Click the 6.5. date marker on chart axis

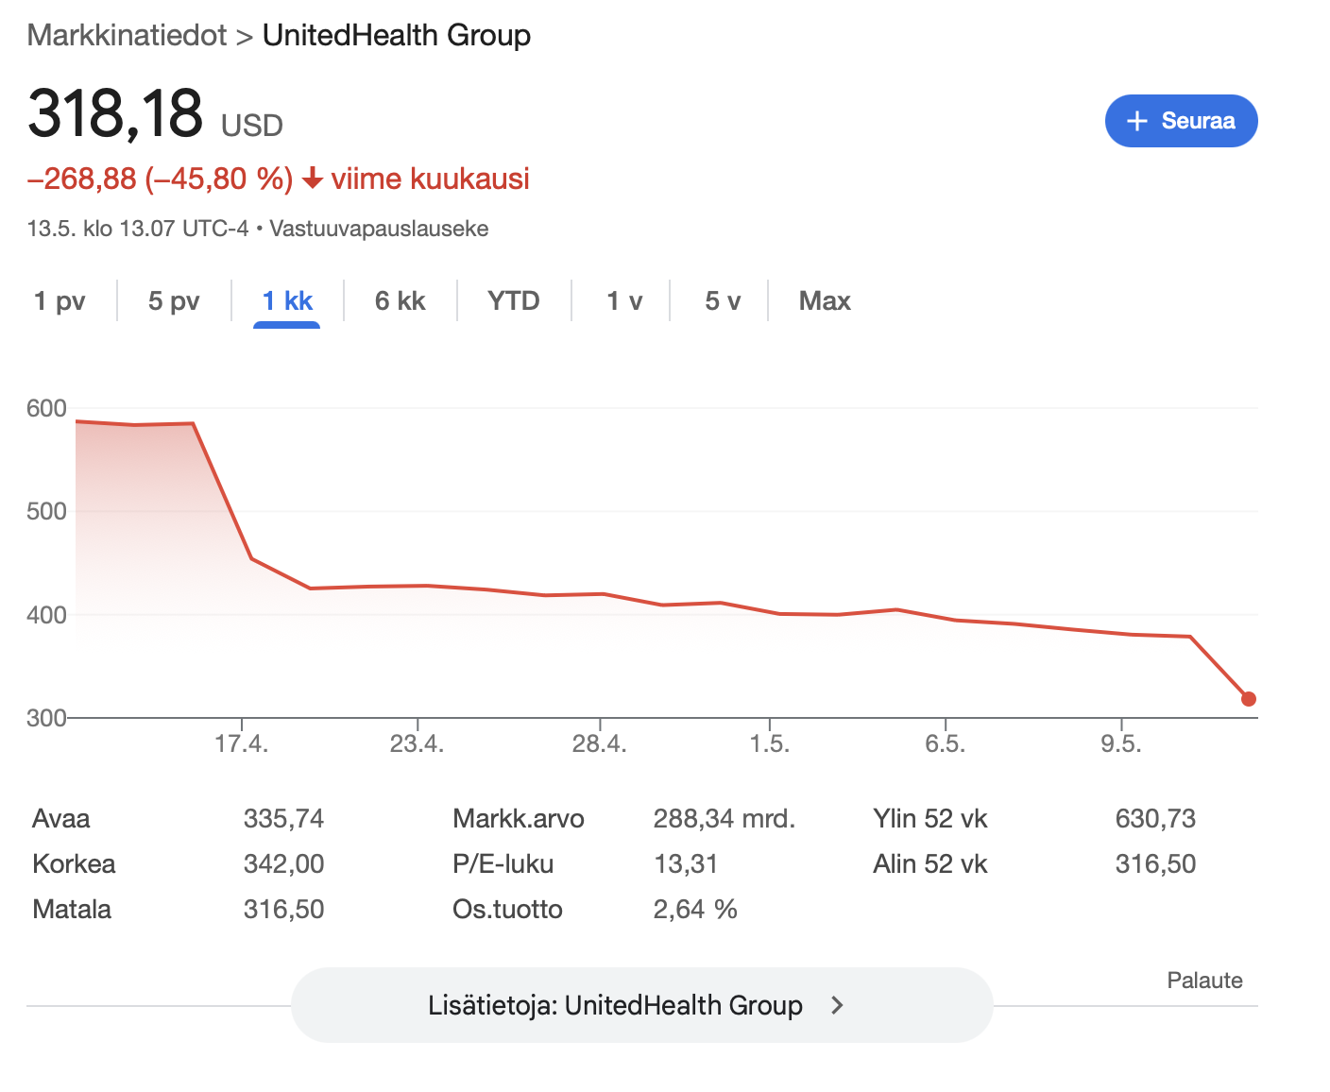(x=946, y=743)
